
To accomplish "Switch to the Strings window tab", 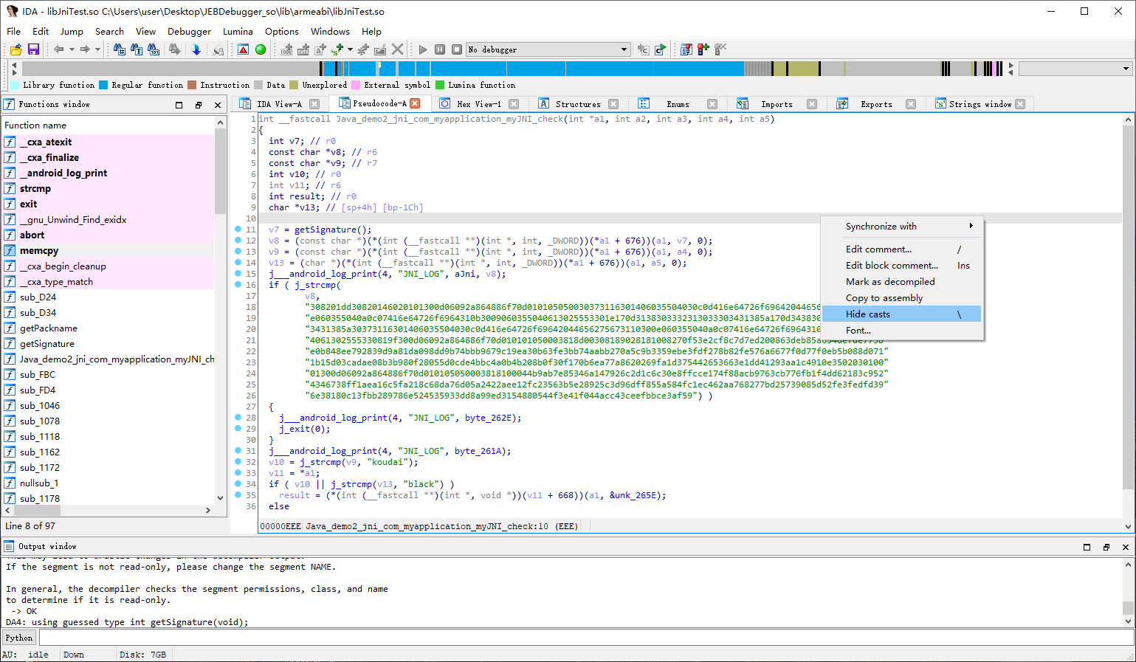I will (980, 104).
